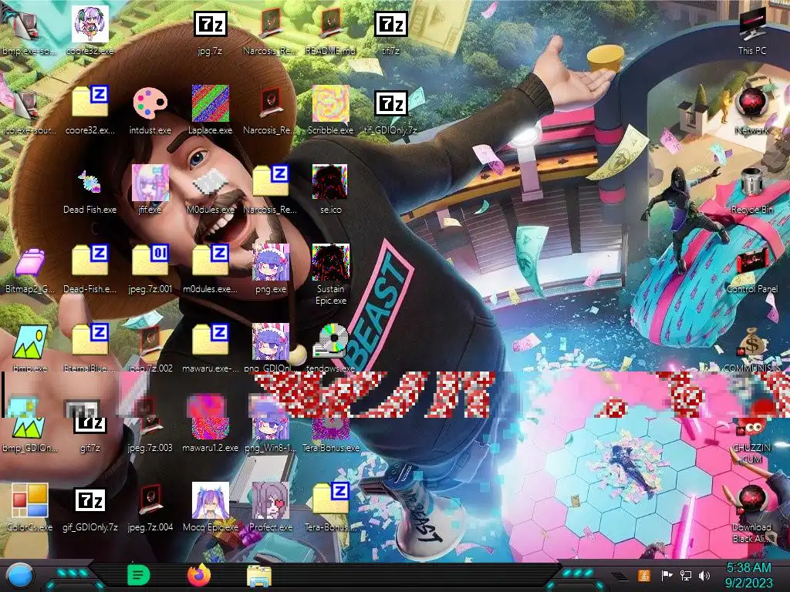Open Action Center flag in system tray
Screen dimensions: 790x592
666,575
